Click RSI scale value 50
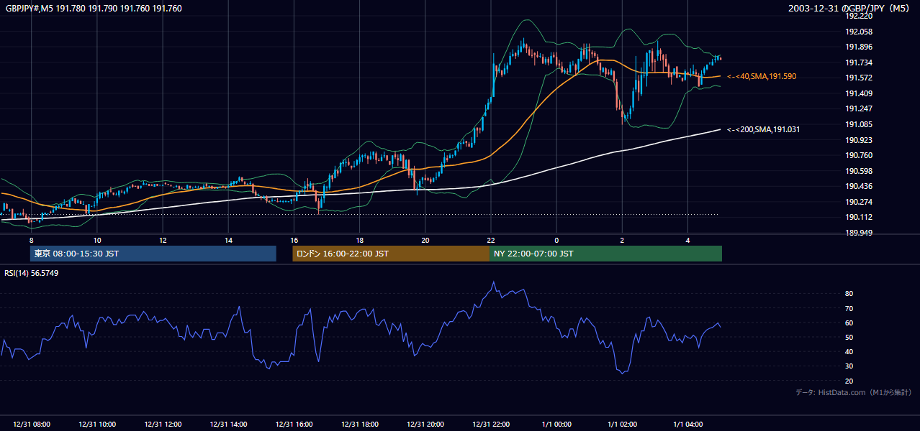This screenshot has width=920, height=431. tap(849, 337)
